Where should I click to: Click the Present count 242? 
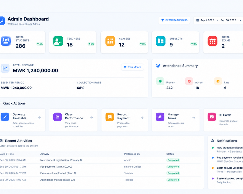click(x=169, y=88)
